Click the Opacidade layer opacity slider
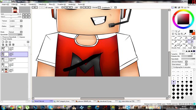The image size is (196, 110). pyautogui.click(x=15, y=35)
